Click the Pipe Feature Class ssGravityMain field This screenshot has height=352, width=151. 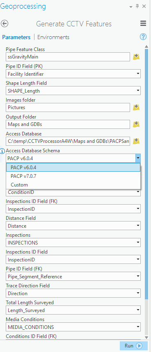pos(68,57)
